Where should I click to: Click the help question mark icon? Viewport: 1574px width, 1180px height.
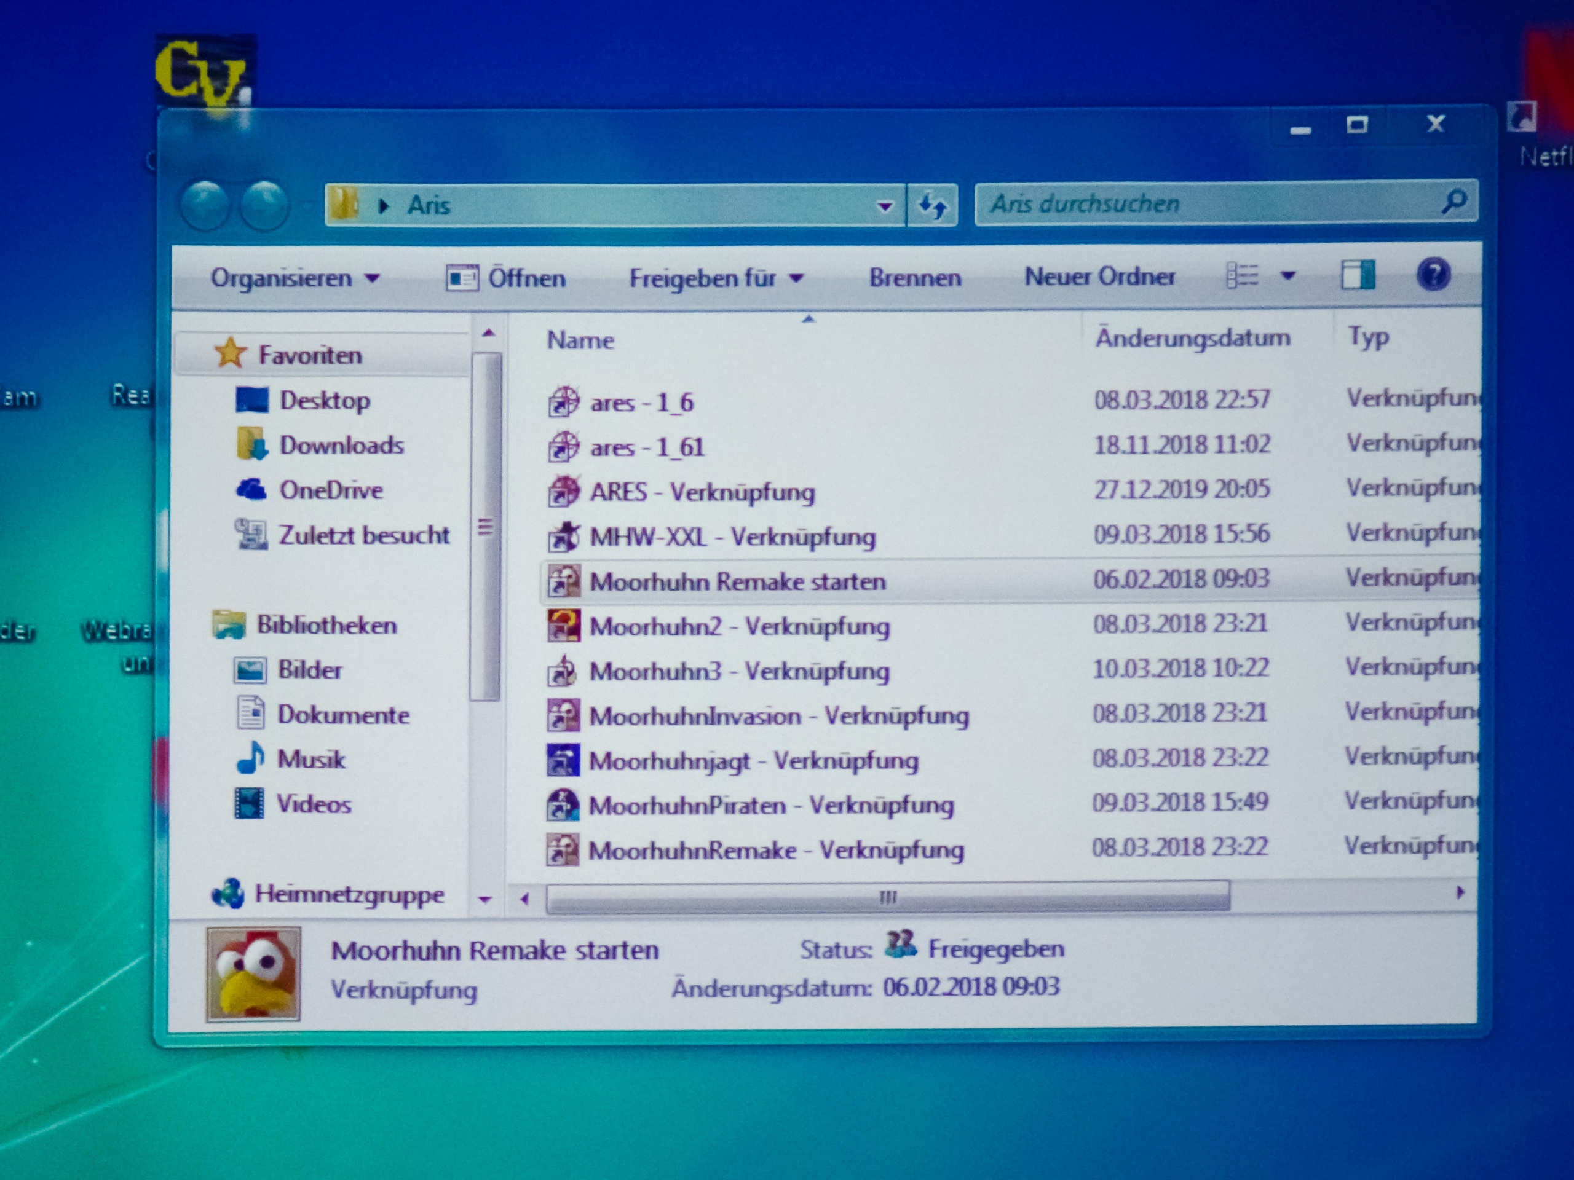click(1433, 275)
